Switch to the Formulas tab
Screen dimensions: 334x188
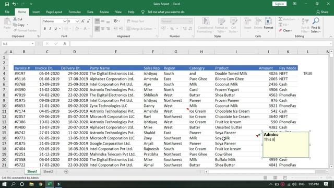pyautogui.click(x=75, y=12)
